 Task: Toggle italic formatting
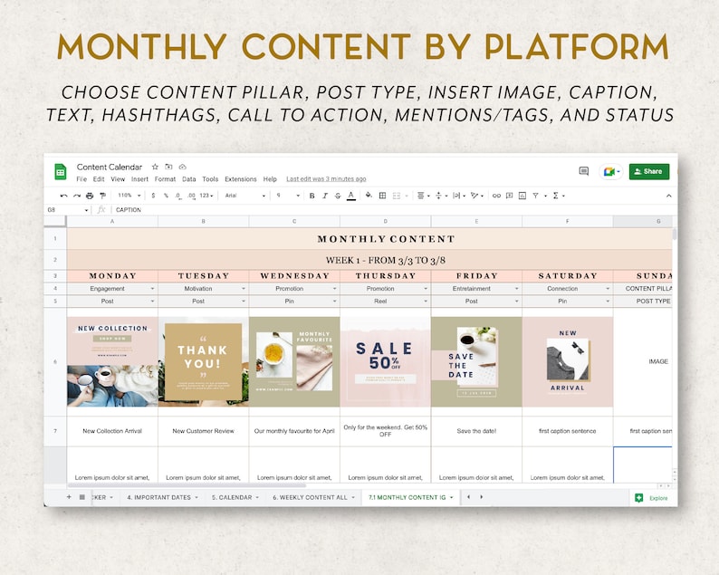[325, 196]
